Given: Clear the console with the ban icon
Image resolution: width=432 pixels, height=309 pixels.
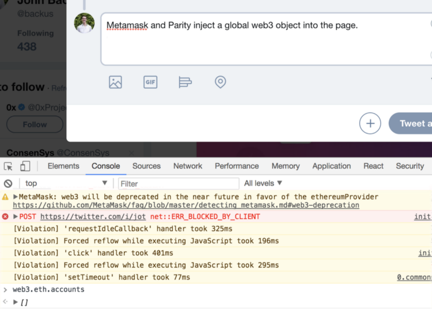Looking at the screenshot, I should tap(8, 183).
